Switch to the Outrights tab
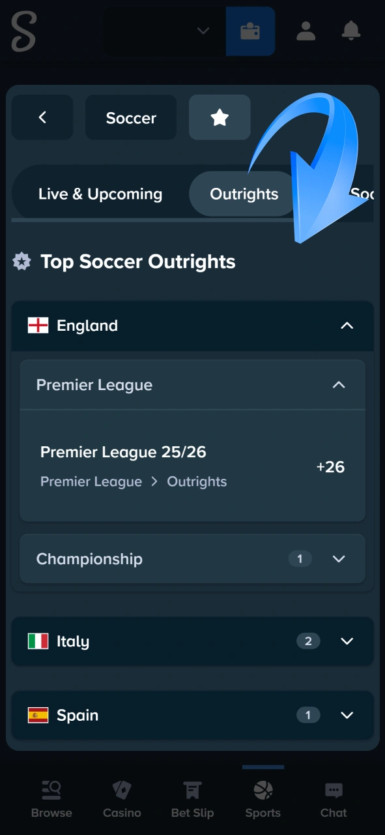 click(244, 194)
